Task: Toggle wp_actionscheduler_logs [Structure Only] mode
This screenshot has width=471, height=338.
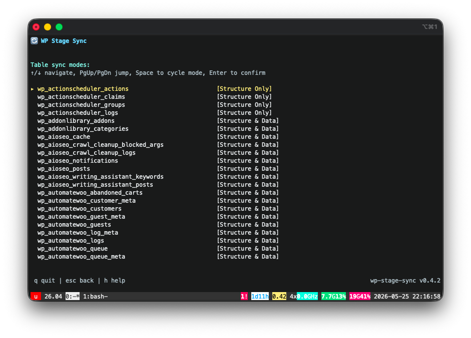Action: tap(244, 113)
